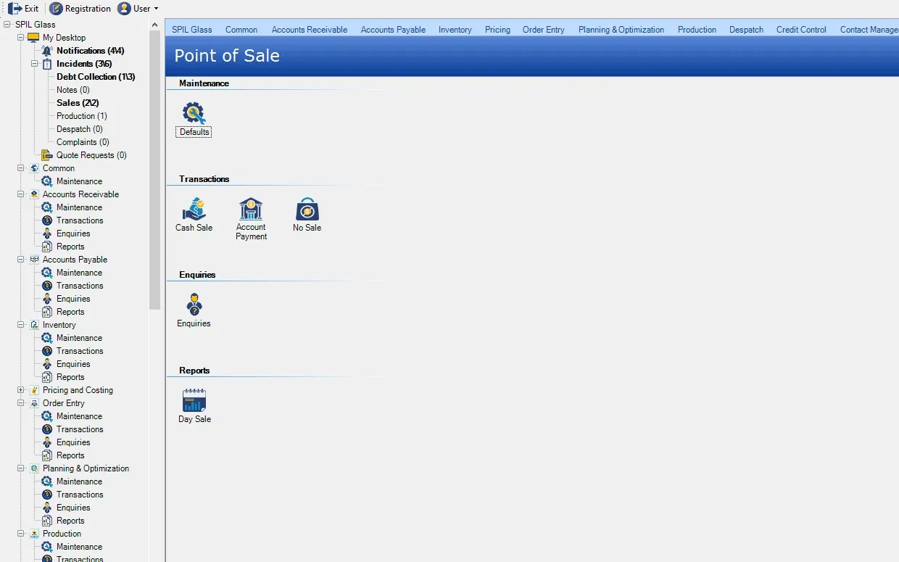Click the Production node icon in tree
Viewport: 899px width, 562px height.
[34, 534]
